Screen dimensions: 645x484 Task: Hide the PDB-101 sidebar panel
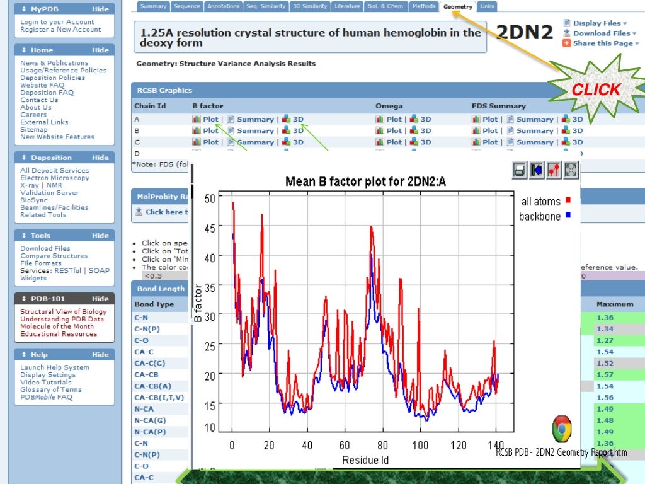(100, 299)
